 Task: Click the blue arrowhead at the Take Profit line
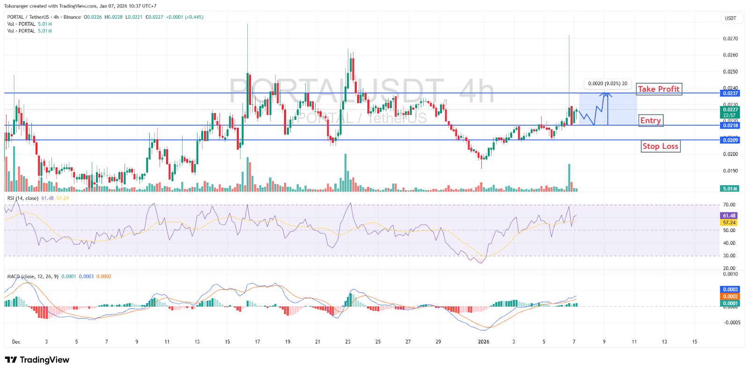(607, 95)
